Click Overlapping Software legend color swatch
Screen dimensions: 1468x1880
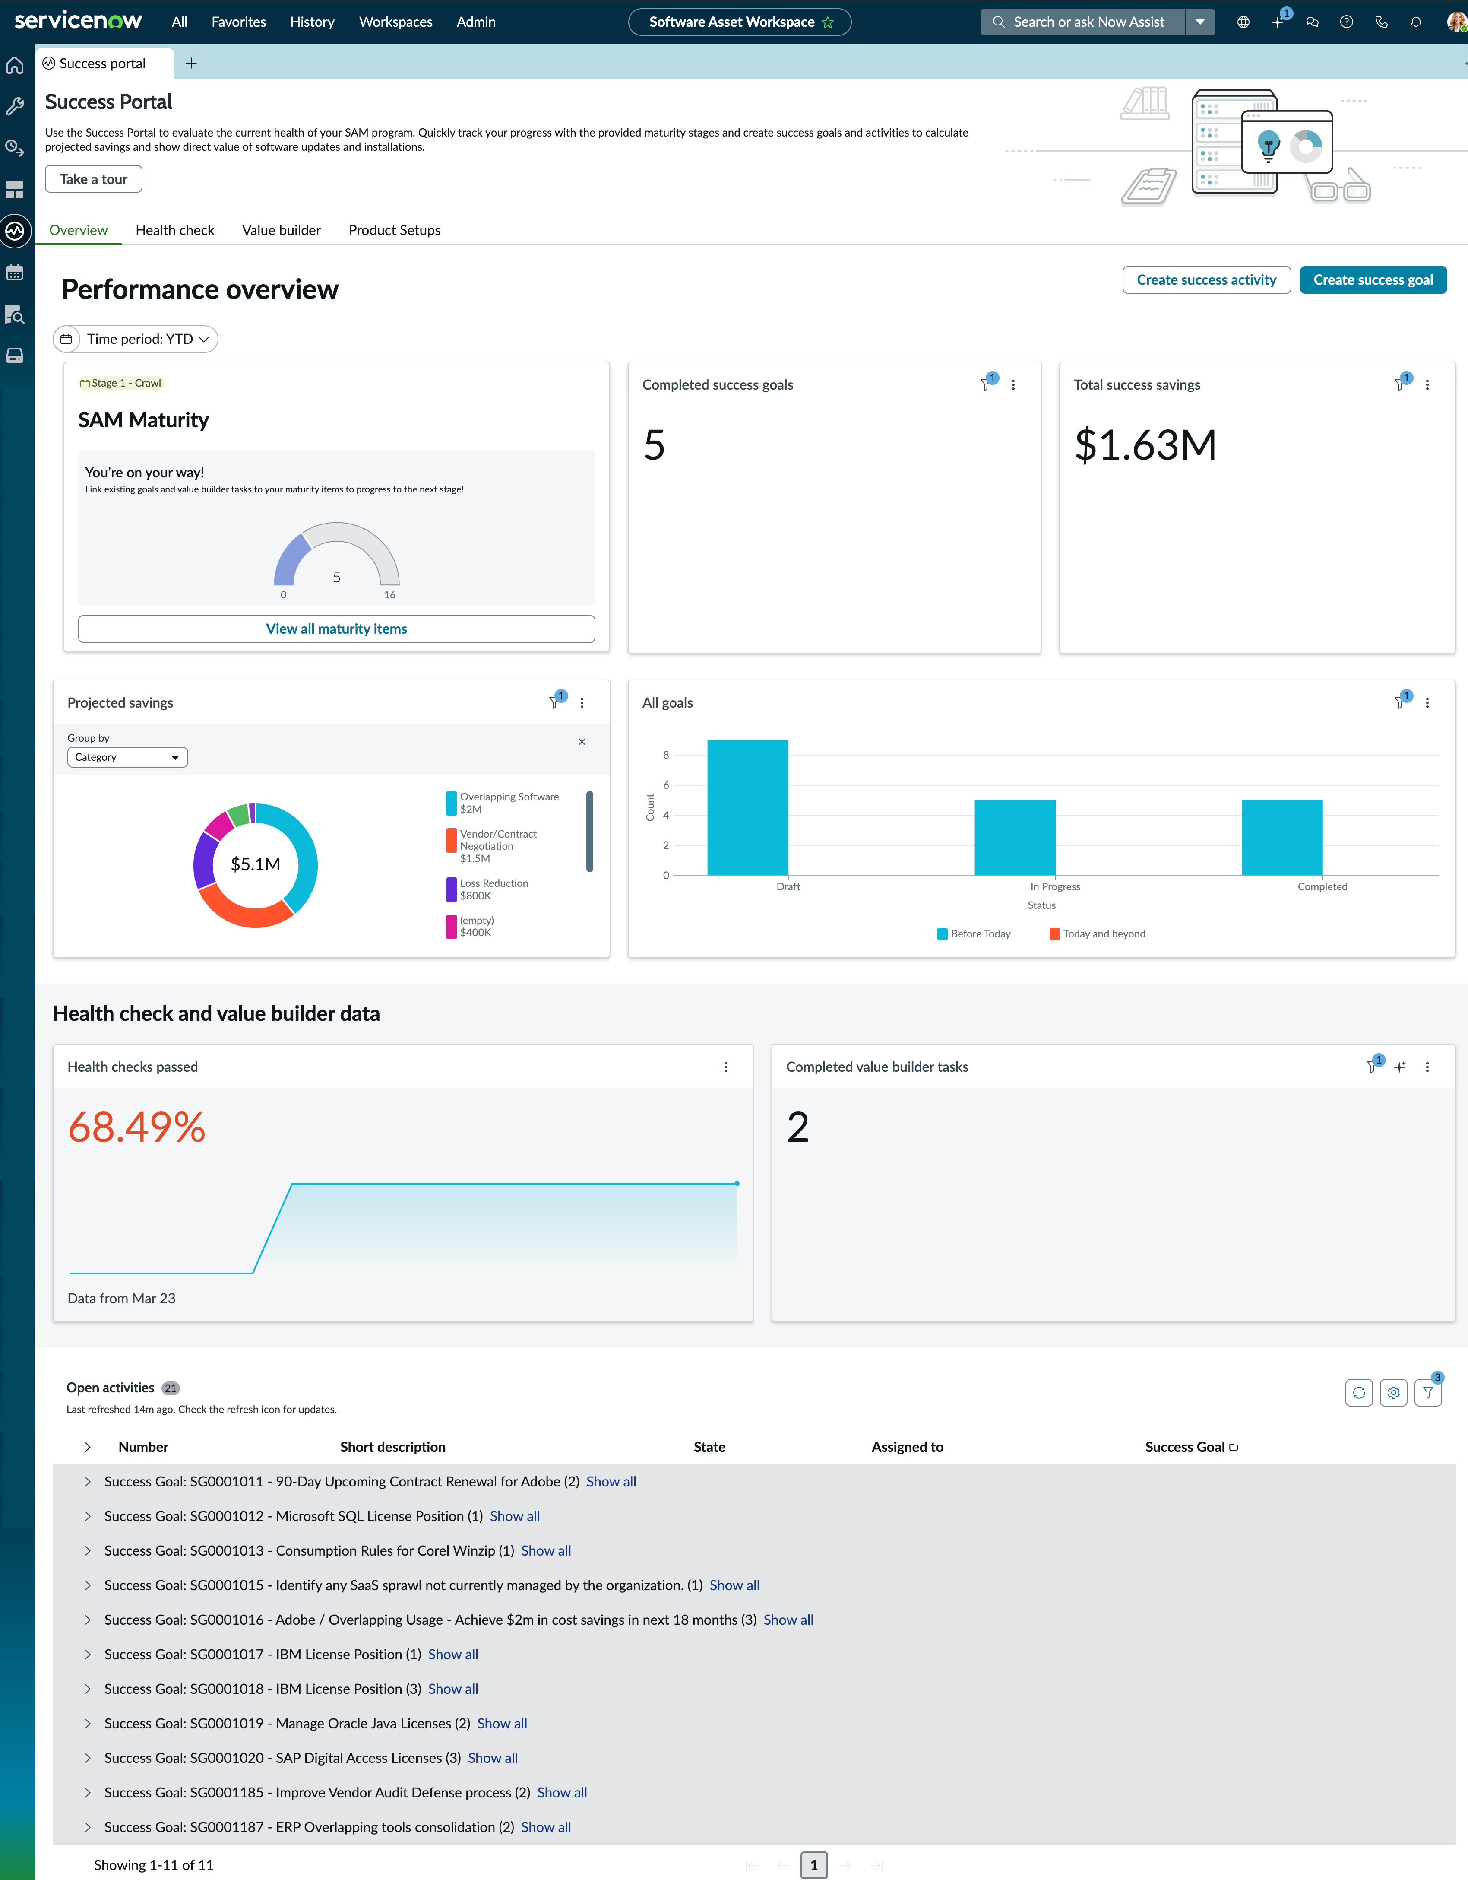pyautogui.click(x=452, y=803)
